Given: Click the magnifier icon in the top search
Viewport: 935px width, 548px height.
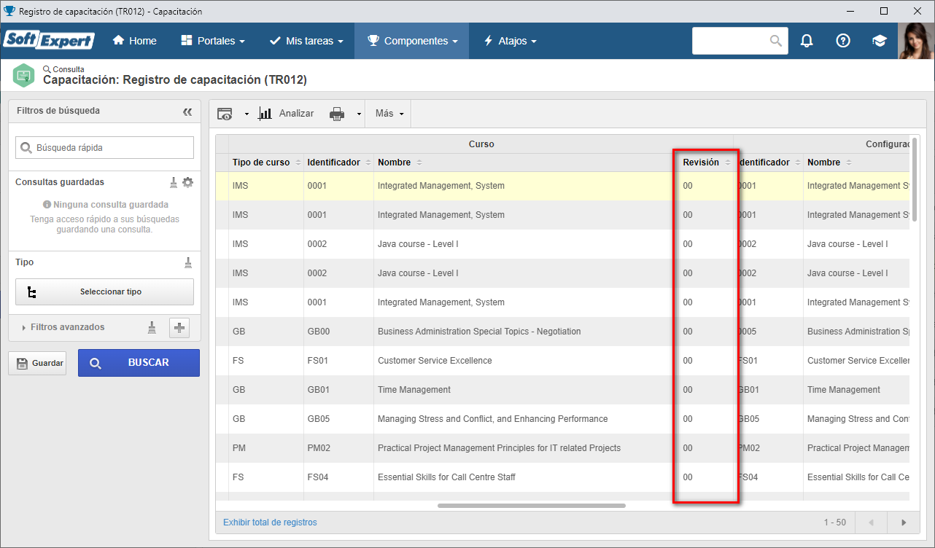Looking at the screenshot, I should (776, 41).
